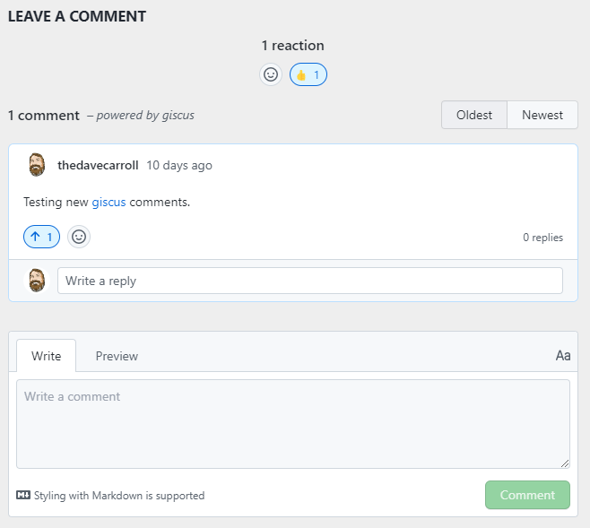This screenshot has height=528, width=590.
Task: Follow the giscus link in the comment body
Action: (x=108, y=202)
